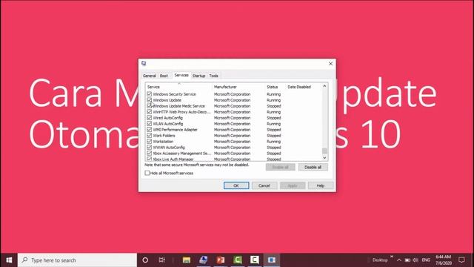The image size is (474, 267).
Task: Click scroll down arrow in services list
Action: click(324, 158)
